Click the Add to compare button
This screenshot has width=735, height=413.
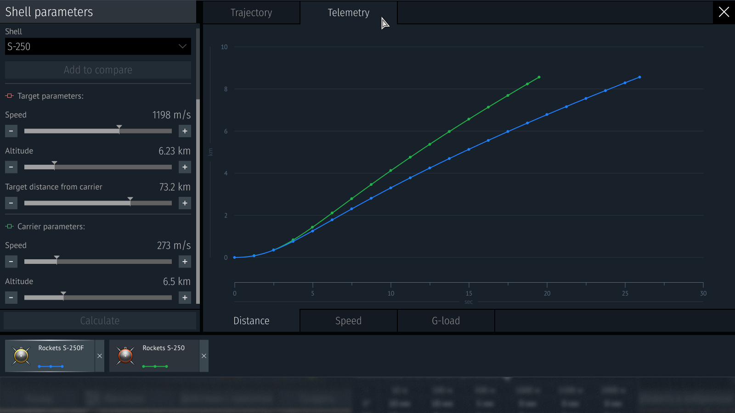[98, 70]
